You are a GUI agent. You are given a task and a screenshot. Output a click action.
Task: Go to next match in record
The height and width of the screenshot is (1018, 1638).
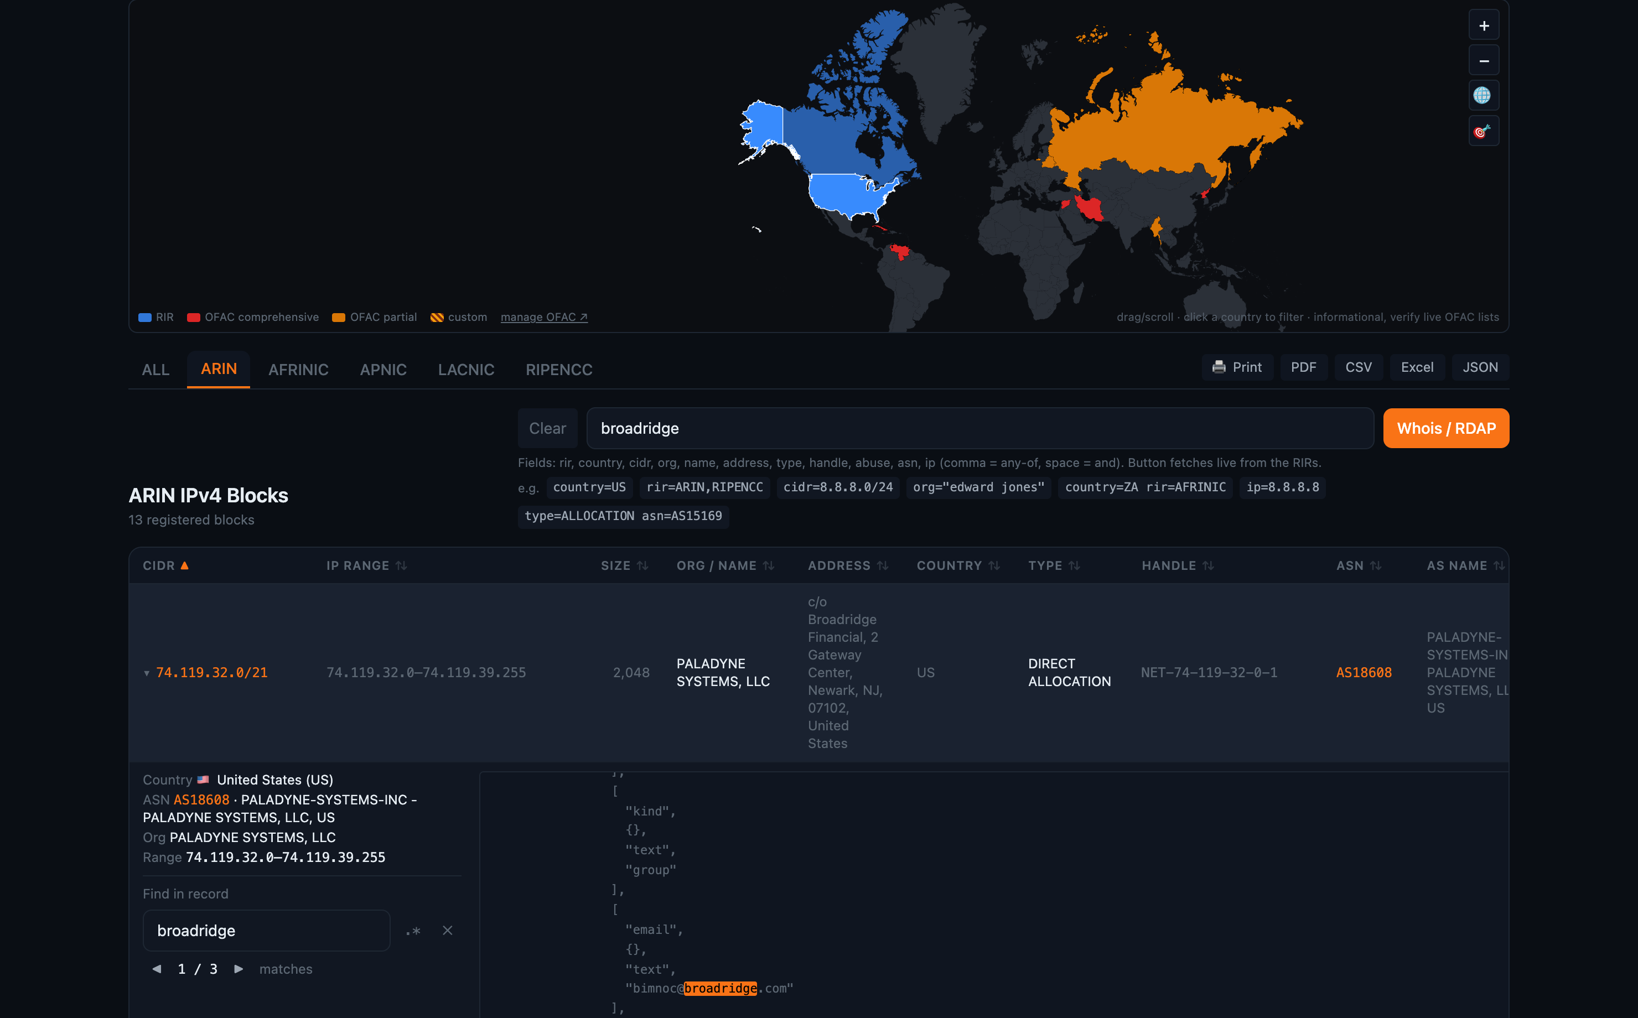[x=239, y=969]
